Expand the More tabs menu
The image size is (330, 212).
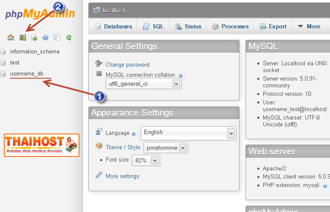click(x=309, y=26)
